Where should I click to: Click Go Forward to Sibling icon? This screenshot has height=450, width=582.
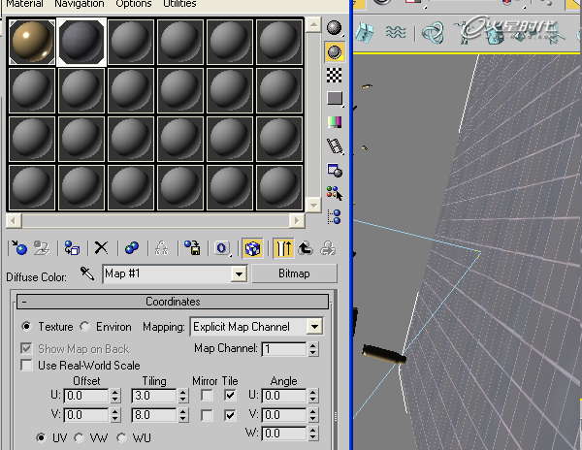(328, 248)
